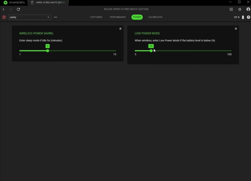Select the Viper V3 Pro White Edition tab

(48, 3)
